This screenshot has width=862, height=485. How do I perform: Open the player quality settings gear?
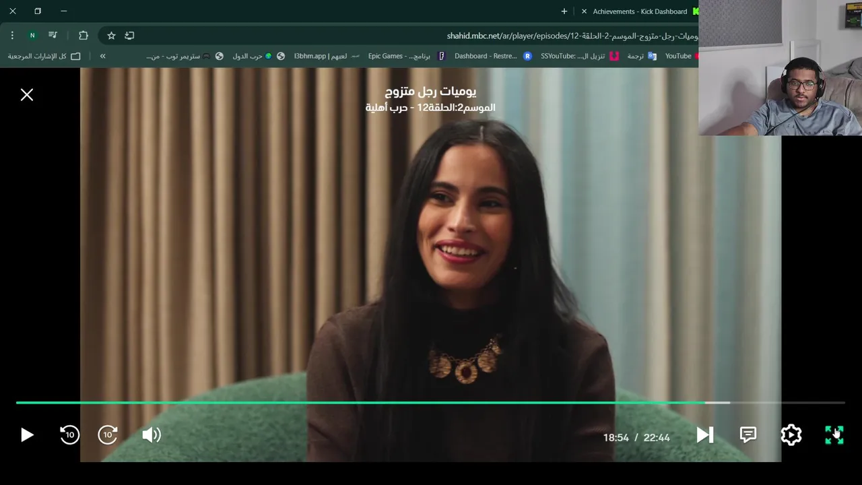coord(791,435)
